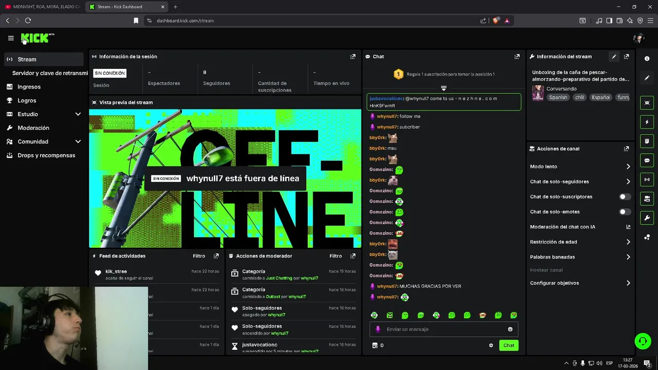Click the chill tag chip
The width and height of the screenshot is (658, 370).
click(579, 97)
